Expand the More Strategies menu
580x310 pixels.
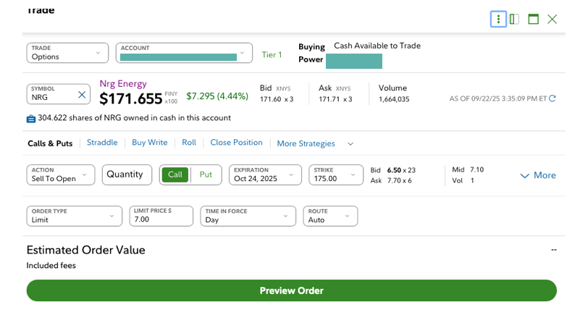point(315,143)
